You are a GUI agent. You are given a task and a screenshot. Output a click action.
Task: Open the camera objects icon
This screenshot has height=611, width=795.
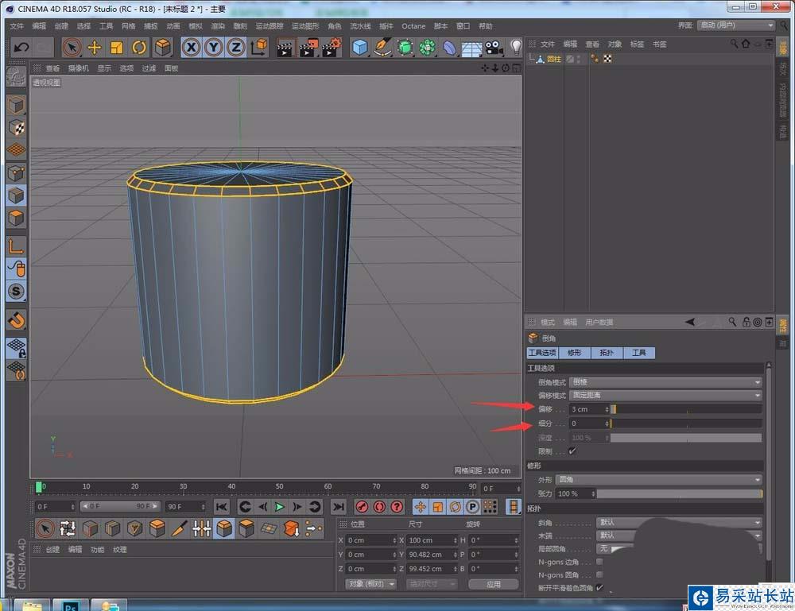[494, 48]
